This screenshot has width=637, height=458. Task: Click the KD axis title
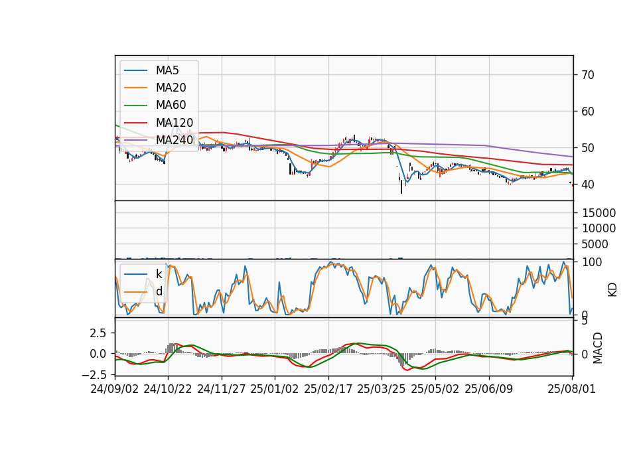612,290
